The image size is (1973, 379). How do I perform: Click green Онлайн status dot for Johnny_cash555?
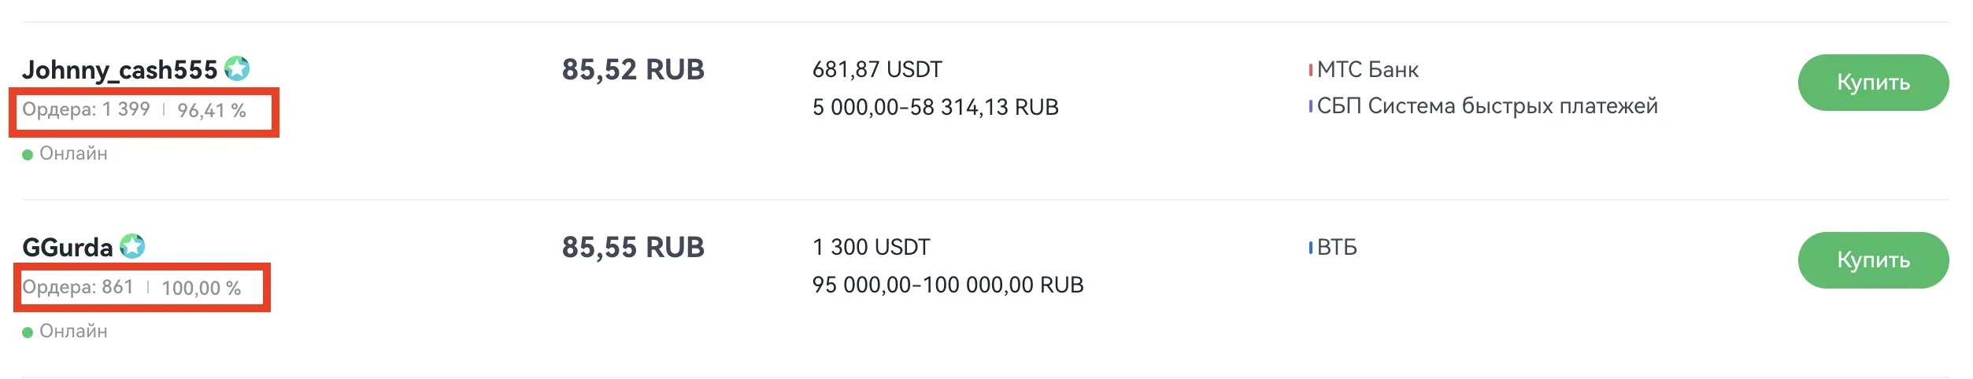[28, 155]
